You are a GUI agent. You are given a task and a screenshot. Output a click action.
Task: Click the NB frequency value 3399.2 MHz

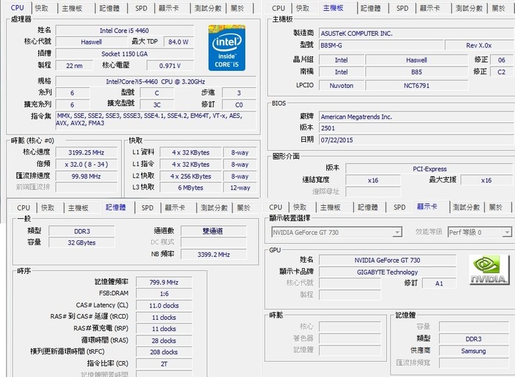tap(213, 255)
